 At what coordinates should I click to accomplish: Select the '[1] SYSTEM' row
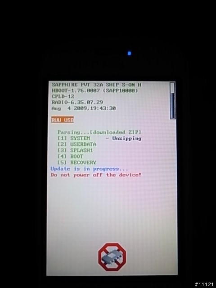pyautogui.click(x=99, y=138)
